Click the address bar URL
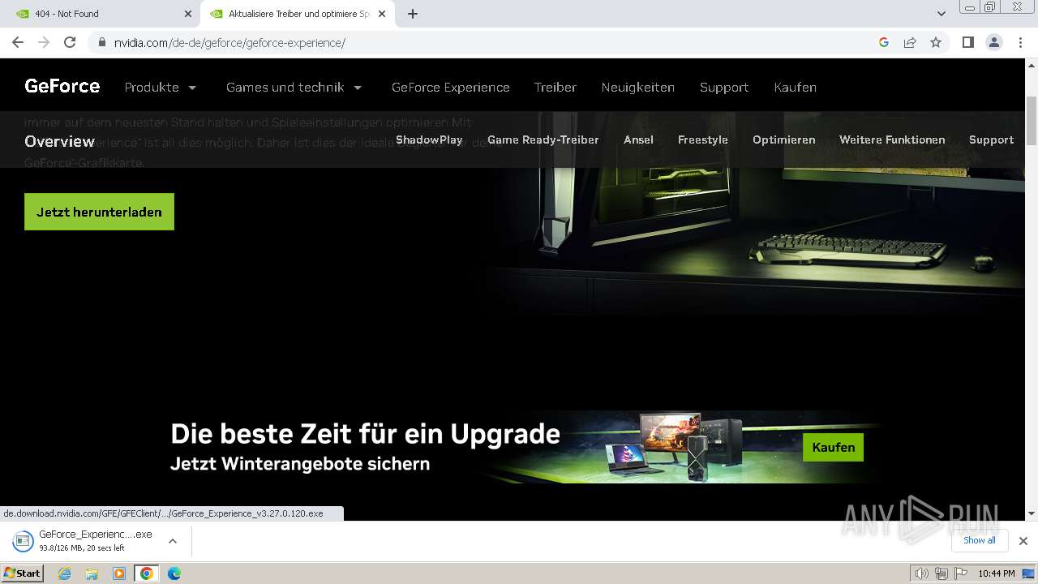 [x=229, y=42]
